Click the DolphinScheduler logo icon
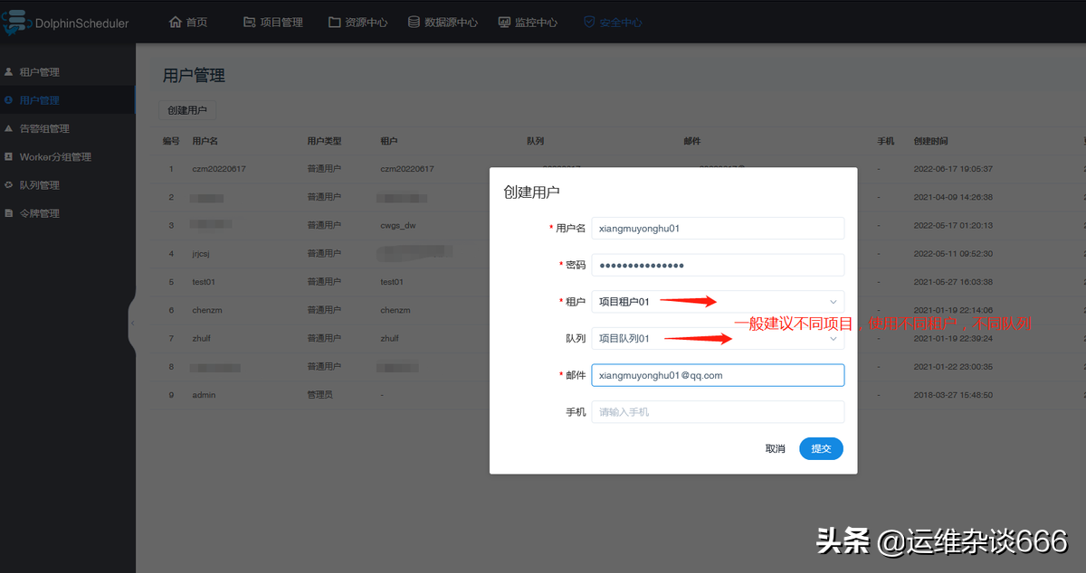Screen dimensions: 1086x573 pyautogui.click(x=15, y=23)
